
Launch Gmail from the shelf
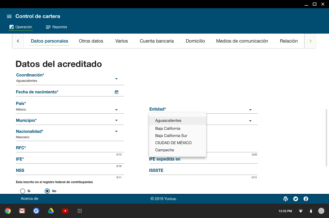(22, 211)
